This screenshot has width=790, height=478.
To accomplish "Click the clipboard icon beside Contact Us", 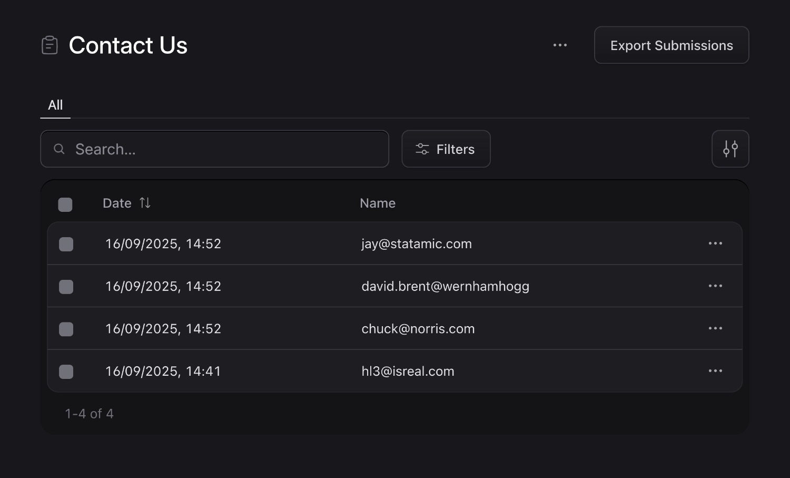I will coord(50,45).
